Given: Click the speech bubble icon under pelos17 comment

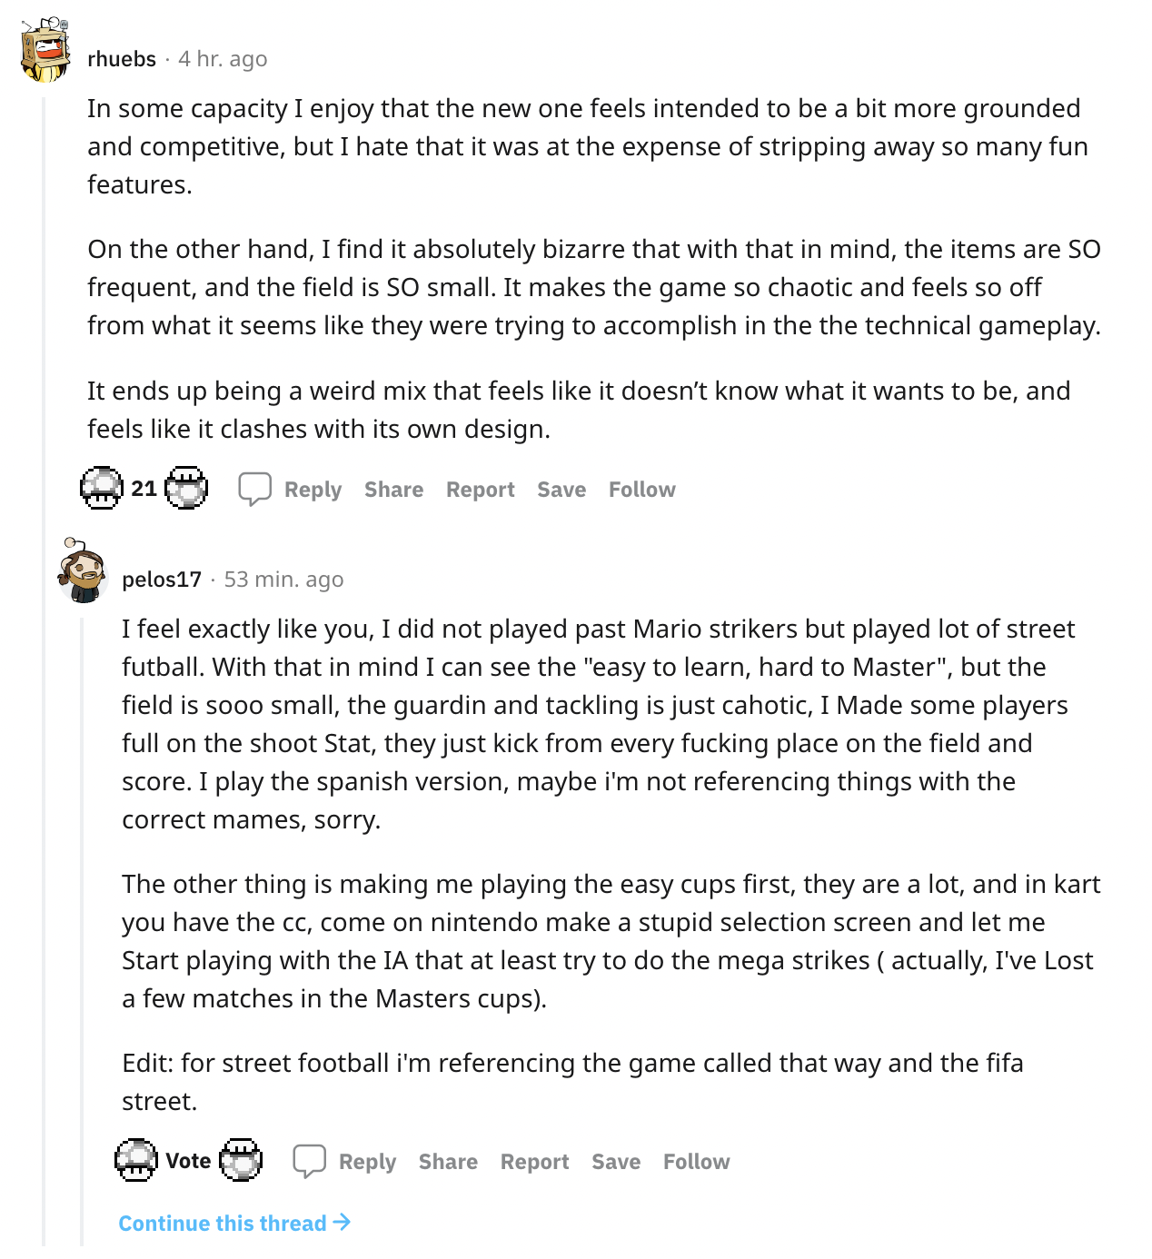Looking at the screenshot, I should coord(309,1161).
